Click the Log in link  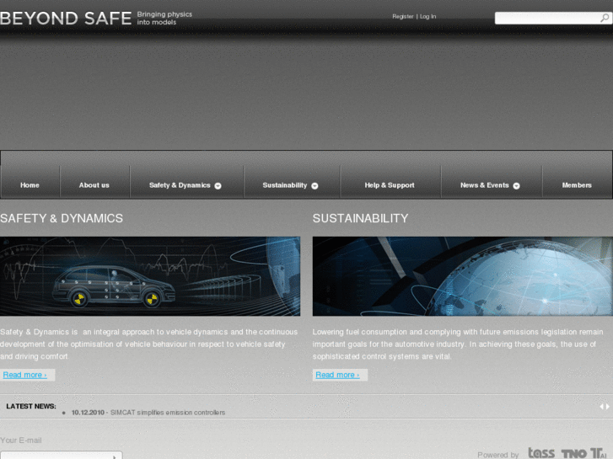[x=427, y=16]
